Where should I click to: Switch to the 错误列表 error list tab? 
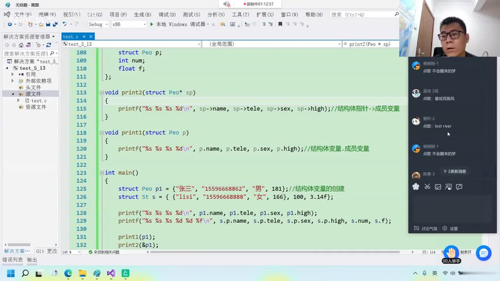point(13,260)
